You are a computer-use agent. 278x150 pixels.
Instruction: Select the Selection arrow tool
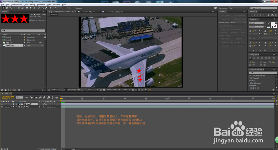click(3, 8)
